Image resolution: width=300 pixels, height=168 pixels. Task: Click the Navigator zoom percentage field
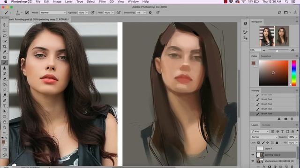coord(255,50)
